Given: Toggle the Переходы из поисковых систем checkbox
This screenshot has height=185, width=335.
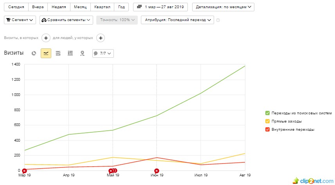Looking at the screenshot, I should [267, 113].
